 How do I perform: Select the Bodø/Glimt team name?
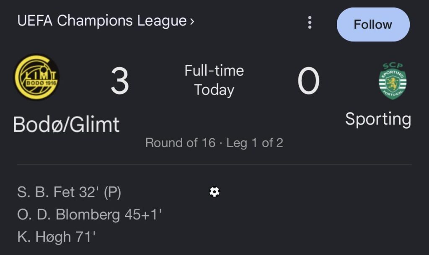click(x=66, y=124)
